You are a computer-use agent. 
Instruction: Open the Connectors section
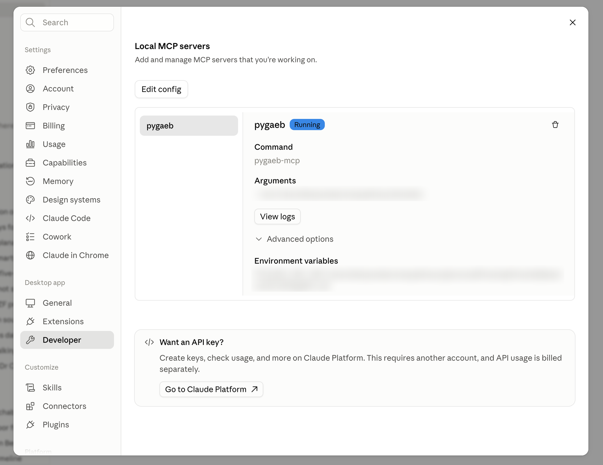pyautogui.click(x=67, y=406)
